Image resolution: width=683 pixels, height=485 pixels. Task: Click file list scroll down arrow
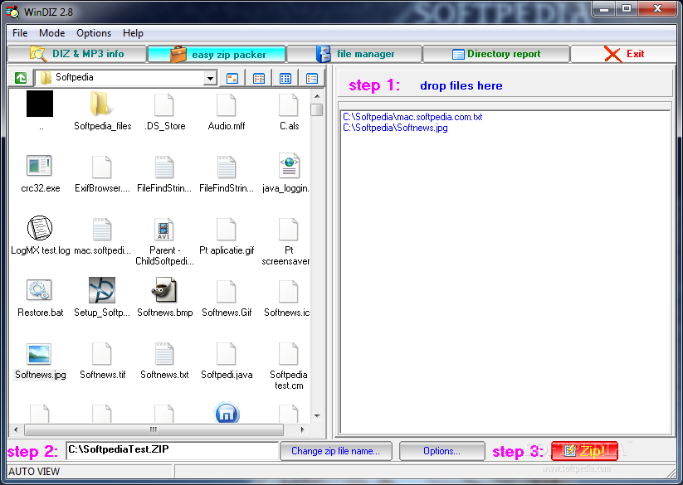[317, 416]
